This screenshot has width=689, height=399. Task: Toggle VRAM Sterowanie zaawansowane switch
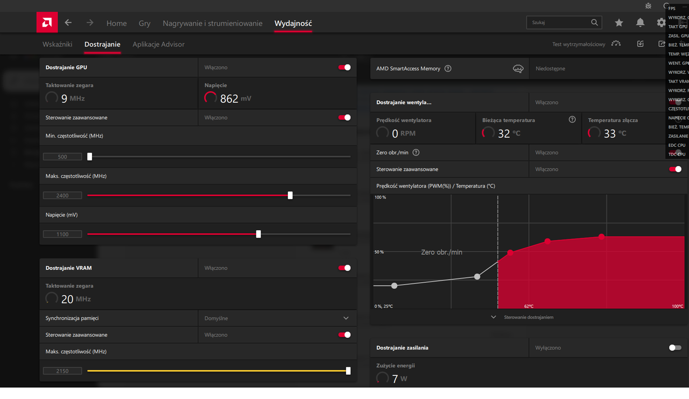click(x=344, y=334)
